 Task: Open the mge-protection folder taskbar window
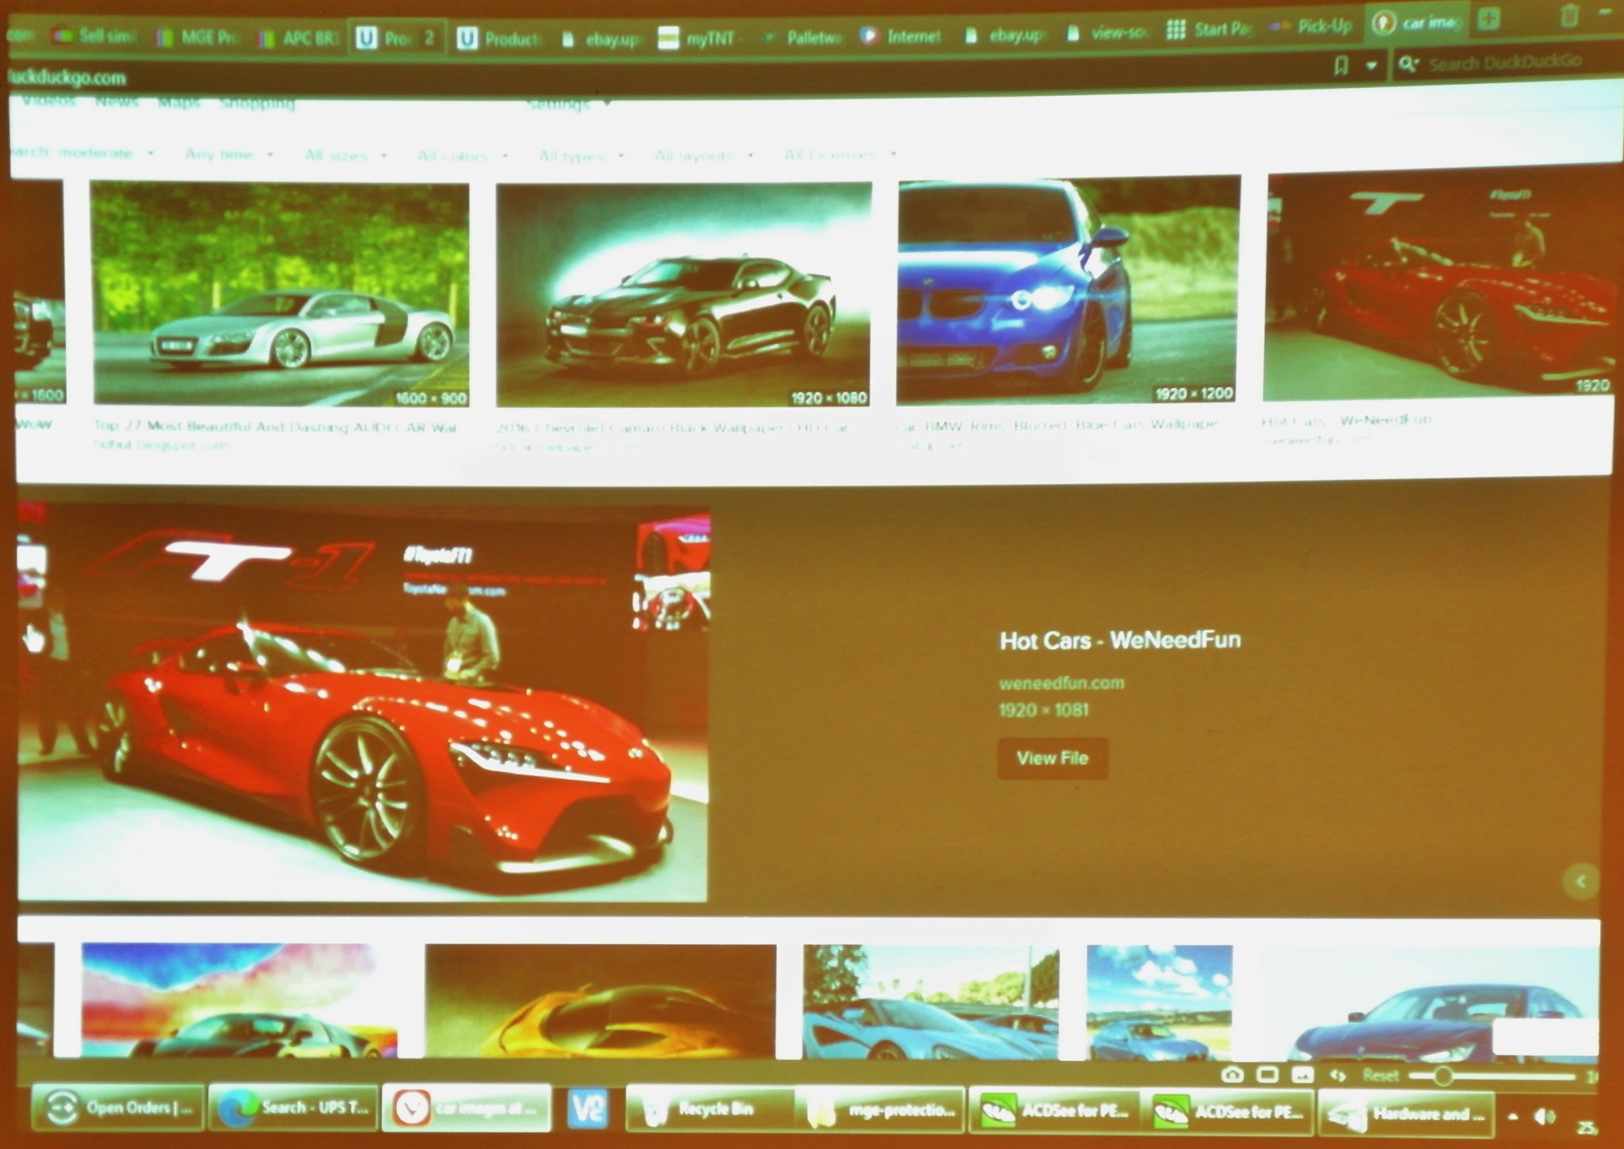point(880,1111)
